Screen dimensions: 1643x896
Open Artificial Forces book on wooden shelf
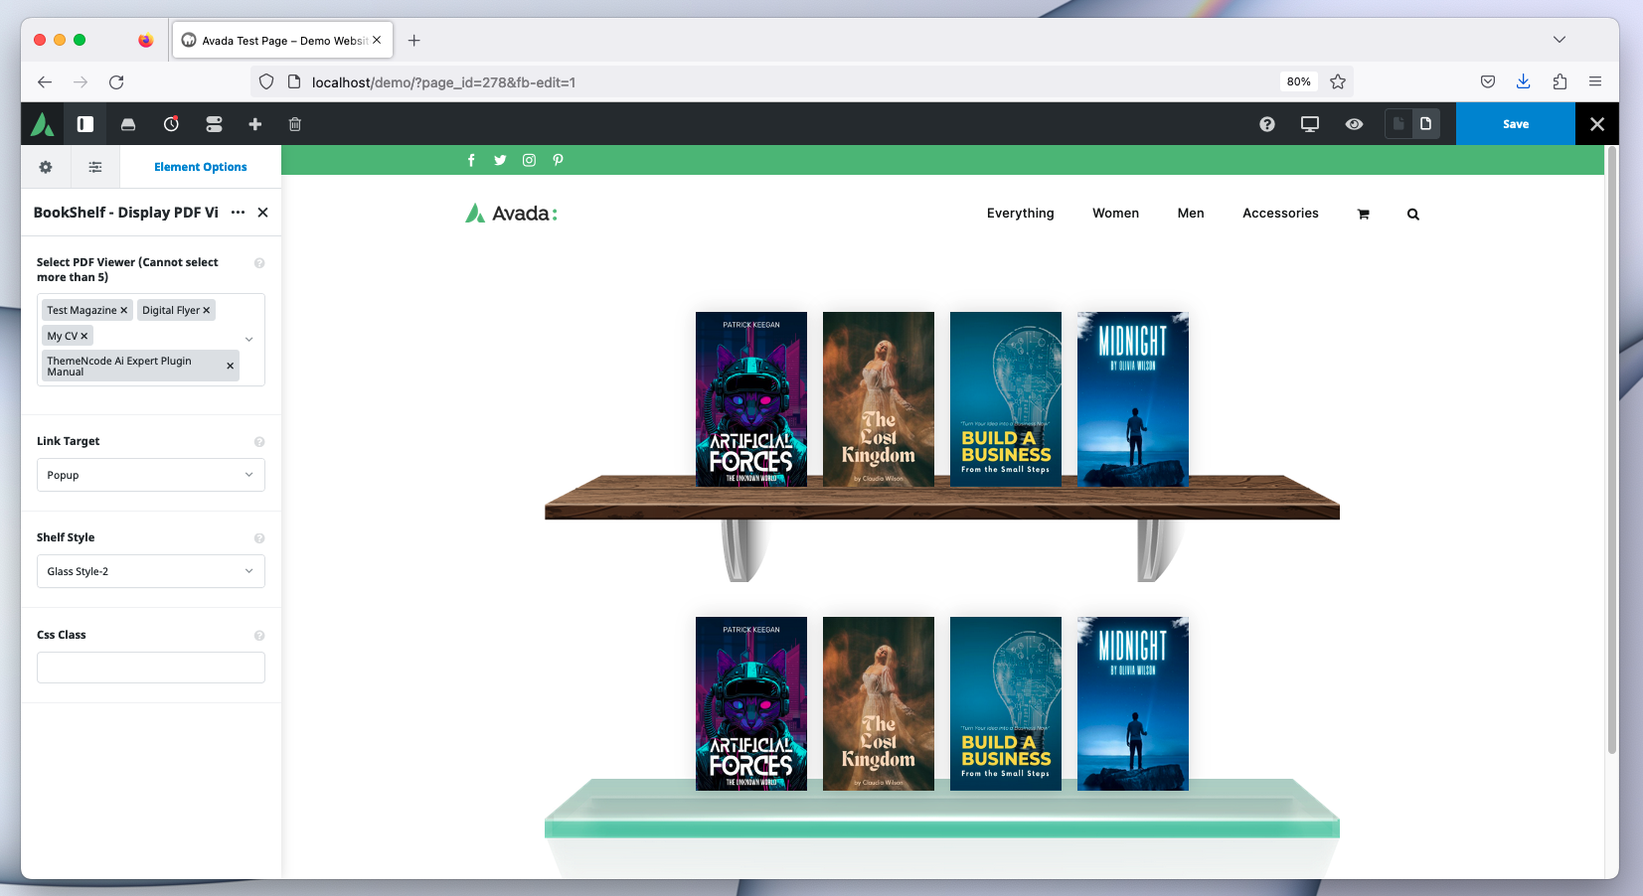pos(751,399)
